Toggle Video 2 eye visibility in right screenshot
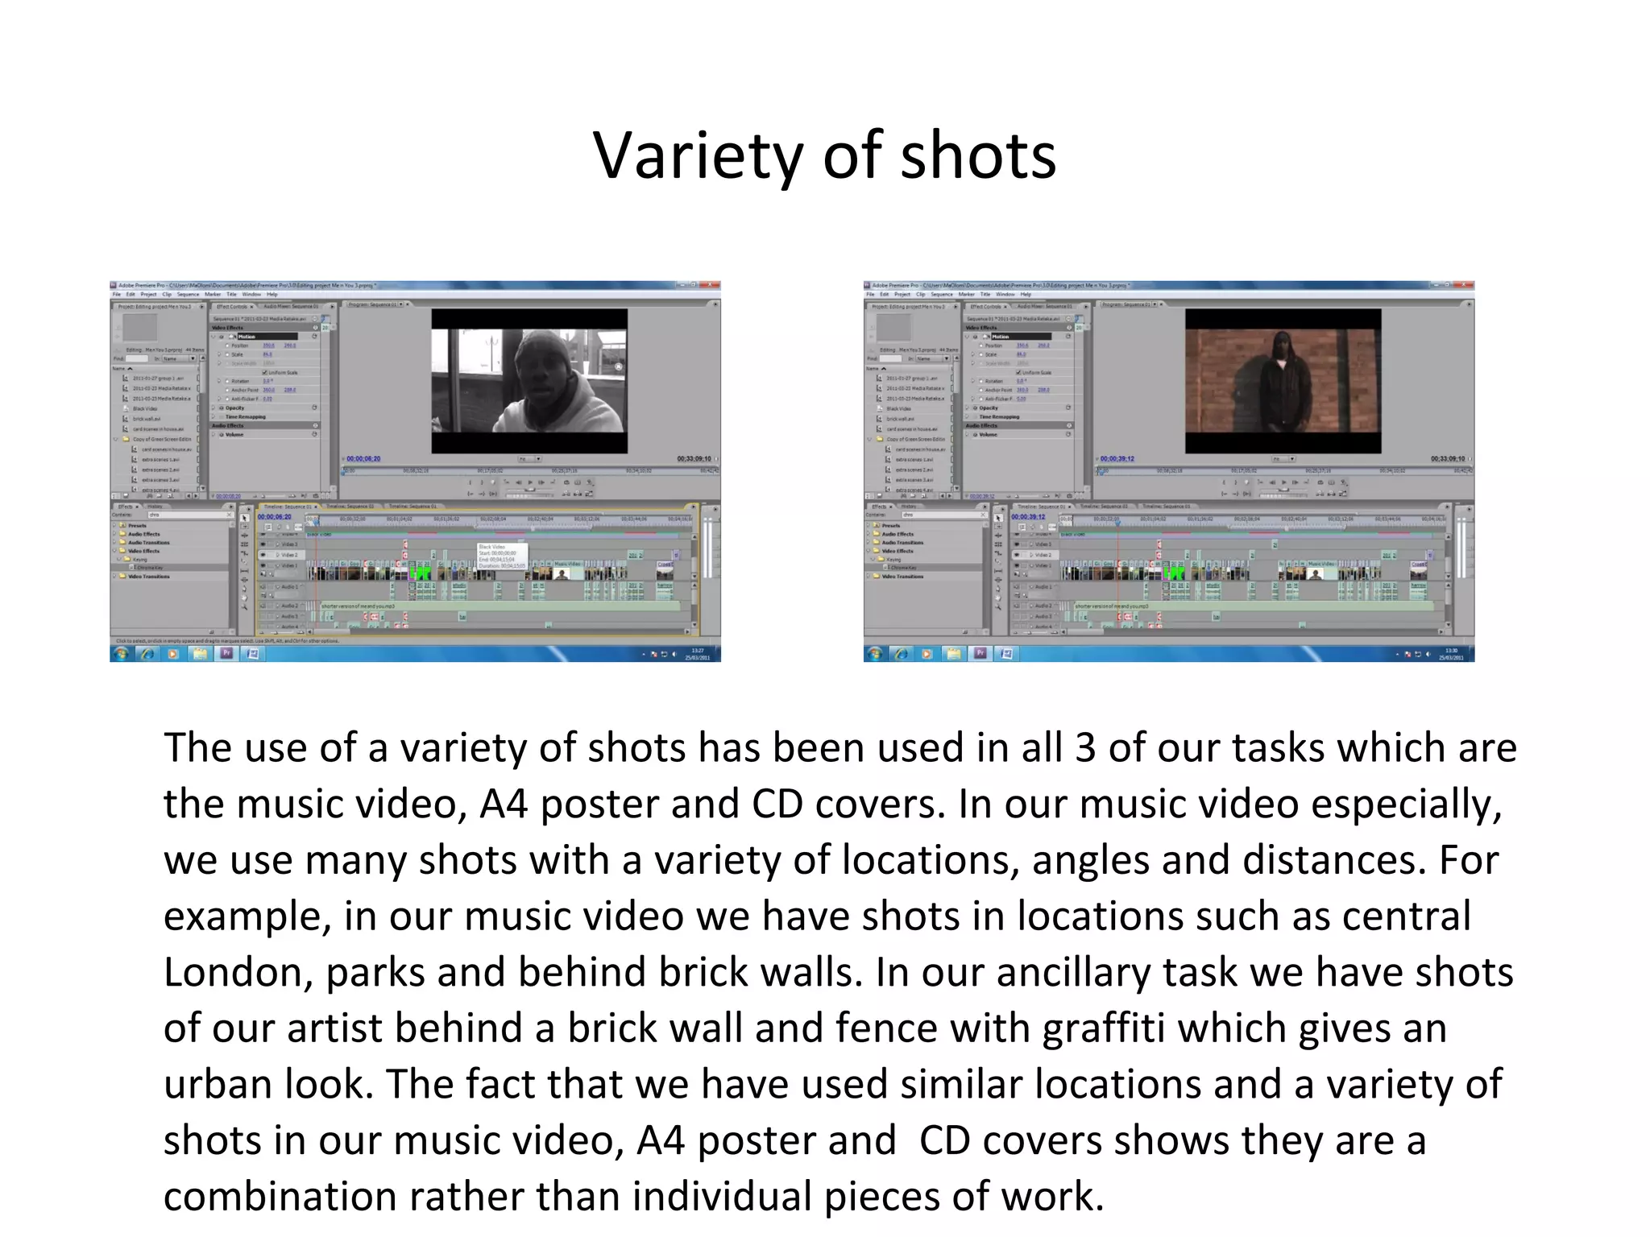Image resolution: width=1650 pixels, height=1237 pixels. click(1017, 555)
